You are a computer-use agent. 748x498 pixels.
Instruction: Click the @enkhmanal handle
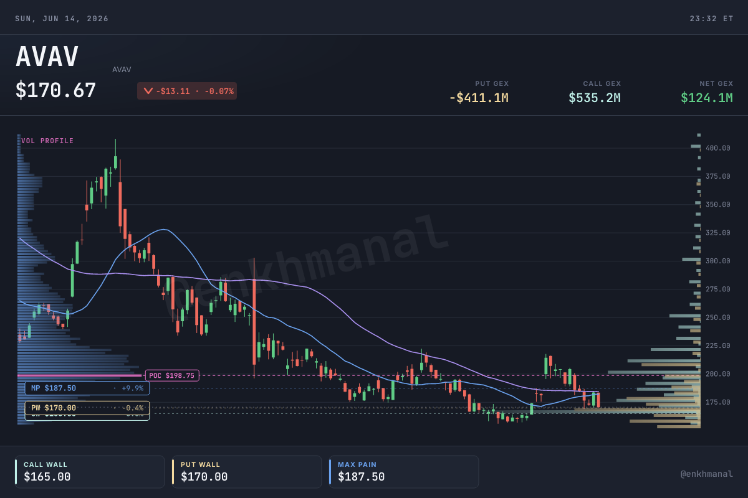point(707,474)
